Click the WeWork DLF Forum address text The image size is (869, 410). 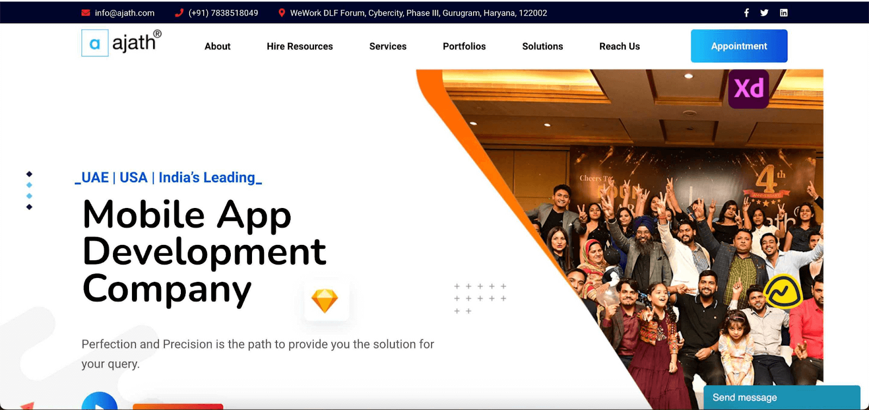(418, 12)
